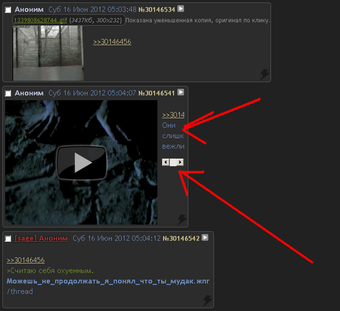Enlarge the gif thumbnail of the fence
The height and width of the screenshot is (311, 340).
pyautogui.click(x=48, y=53)
